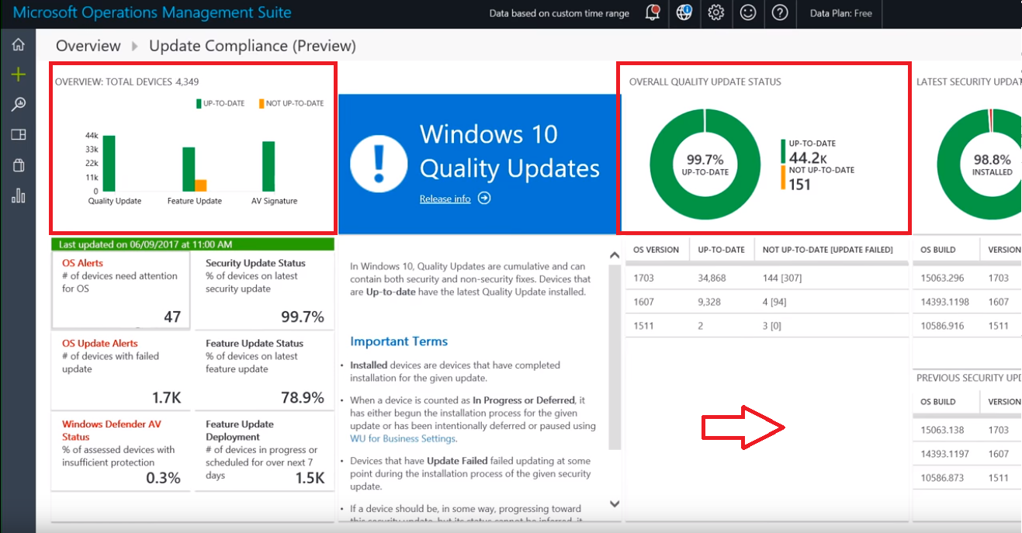1022x533 pixels.
Task: Click the exclamation mark icon on blue tile
Action: 379,163
